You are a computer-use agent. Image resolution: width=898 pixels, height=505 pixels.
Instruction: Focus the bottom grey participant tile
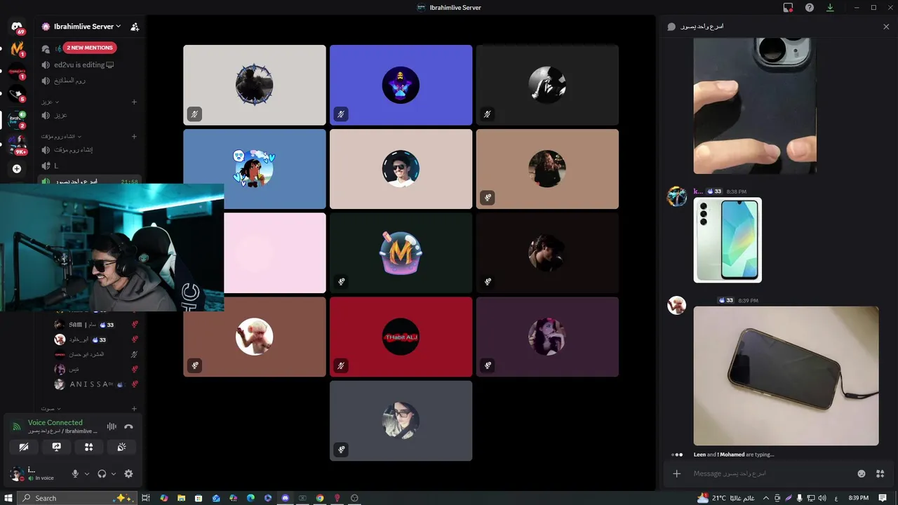(401, 420)
